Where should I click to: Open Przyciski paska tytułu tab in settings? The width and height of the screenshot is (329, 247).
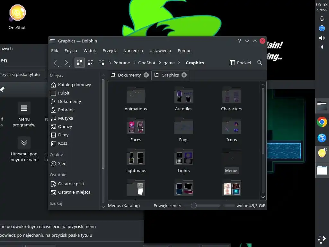point(19,74)
